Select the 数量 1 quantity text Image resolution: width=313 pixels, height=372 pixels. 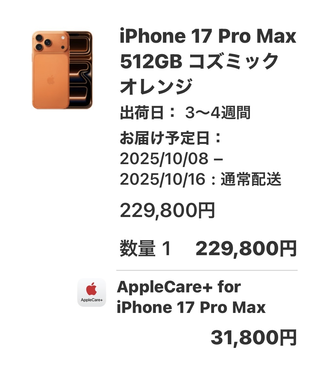145,248
